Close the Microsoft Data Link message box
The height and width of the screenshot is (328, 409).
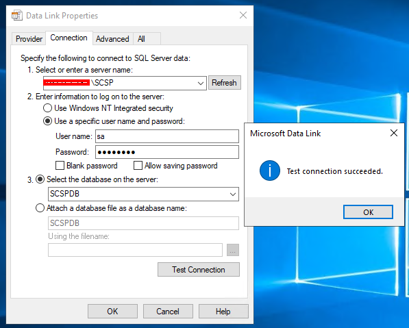pos(394,133)
